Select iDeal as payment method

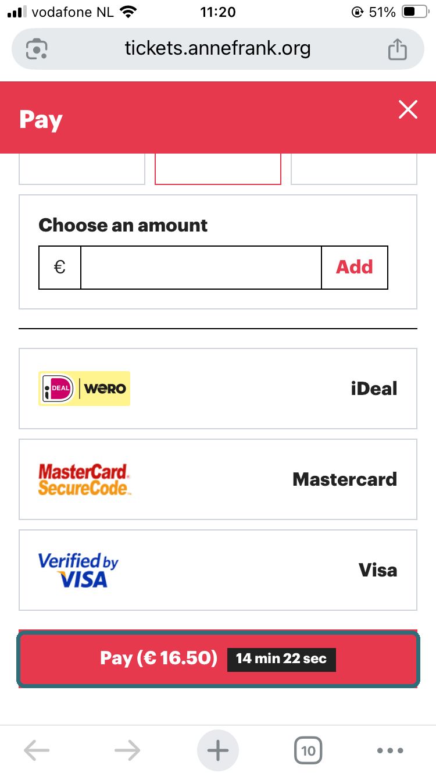(218, 389)
